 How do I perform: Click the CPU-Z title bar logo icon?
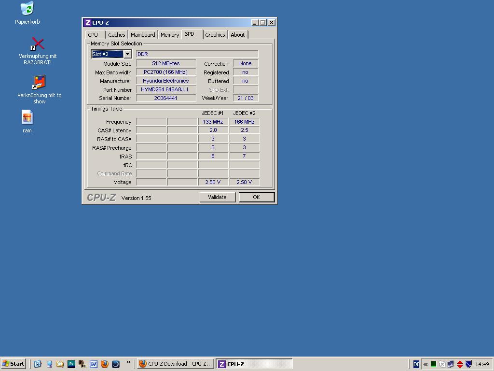click(x=88, y=23)
